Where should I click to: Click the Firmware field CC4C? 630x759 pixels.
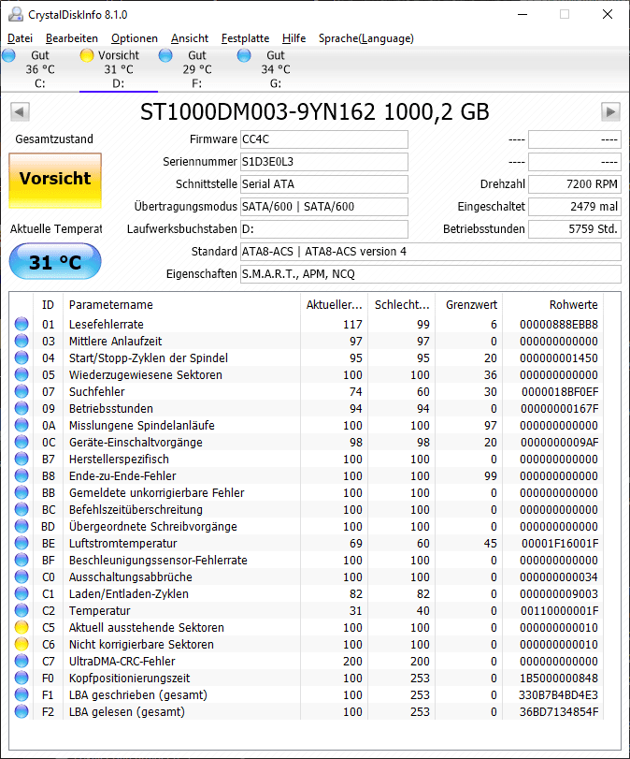pyautogui.click(x=324, y=139)
